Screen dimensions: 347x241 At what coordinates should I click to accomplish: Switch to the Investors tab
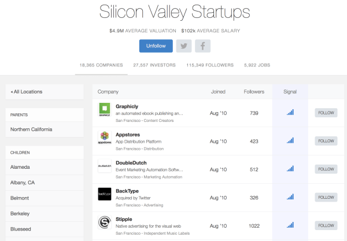coord(154,65)
